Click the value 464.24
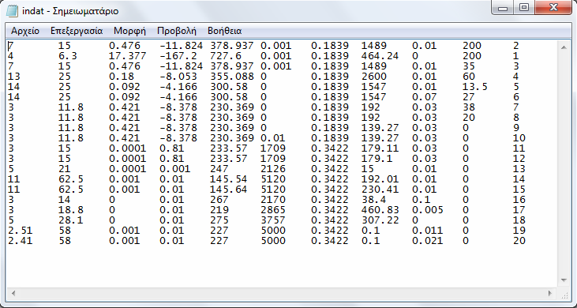This screenshot has height=308, width=577. coord(380,56)
